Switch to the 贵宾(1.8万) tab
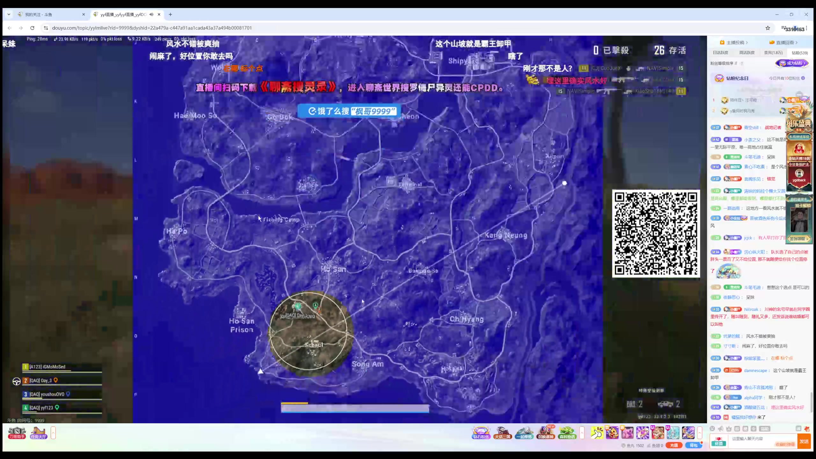The height and width of the screenshot is (459, 816). [773, 53]
